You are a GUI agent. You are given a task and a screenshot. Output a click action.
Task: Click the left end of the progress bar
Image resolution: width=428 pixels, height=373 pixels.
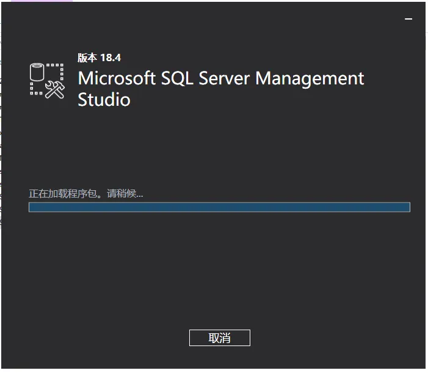[33, 207]
